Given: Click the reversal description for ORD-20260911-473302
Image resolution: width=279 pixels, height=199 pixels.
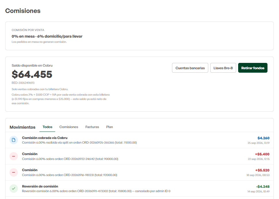Looking at the screenshot, I should [96, 191].
